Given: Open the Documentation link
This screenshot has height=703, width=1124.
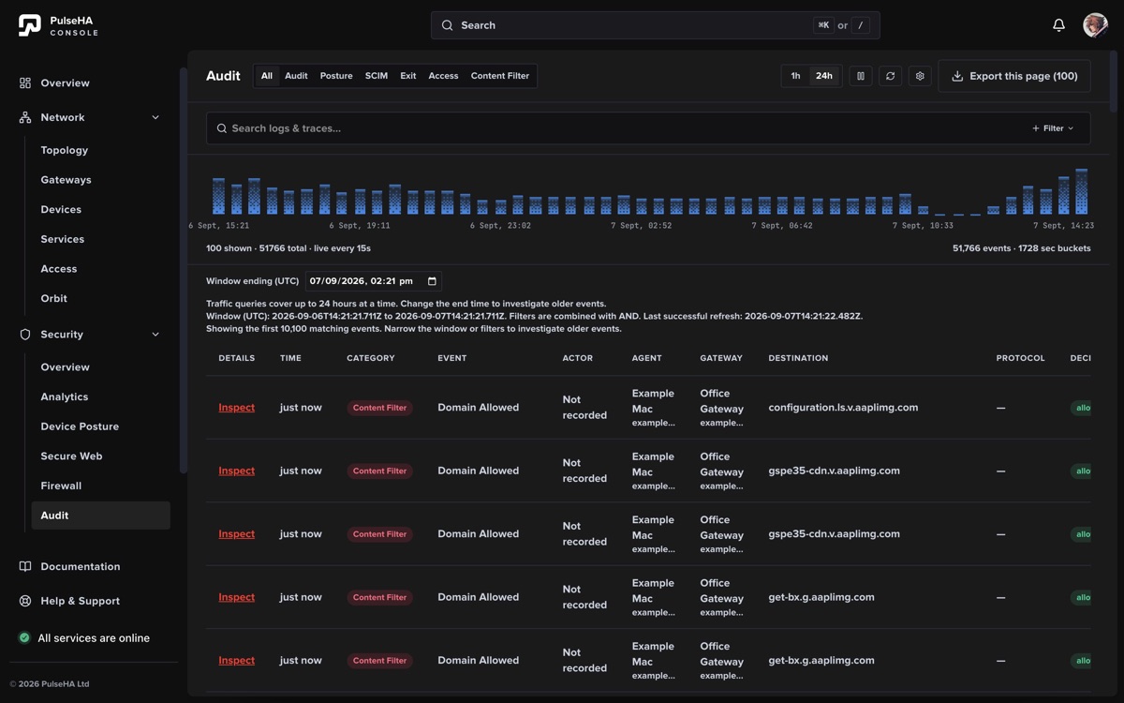Looking at the screenshot, I should (81, 566).
